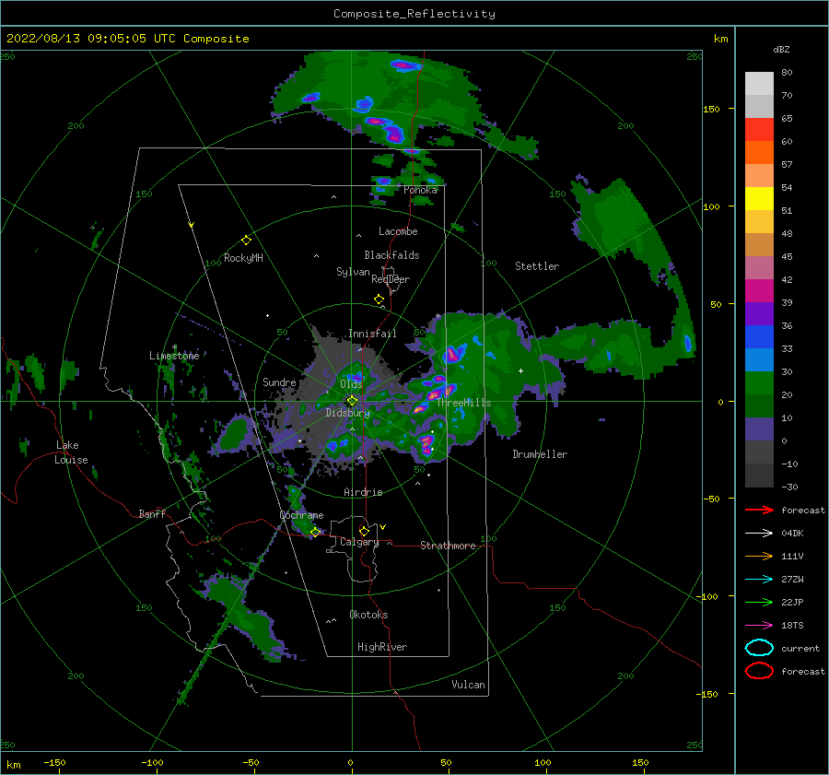Viewport: 829px width, 775px height.
Task: Click the red forecast arrow in legend
Action: coord(759,510)
